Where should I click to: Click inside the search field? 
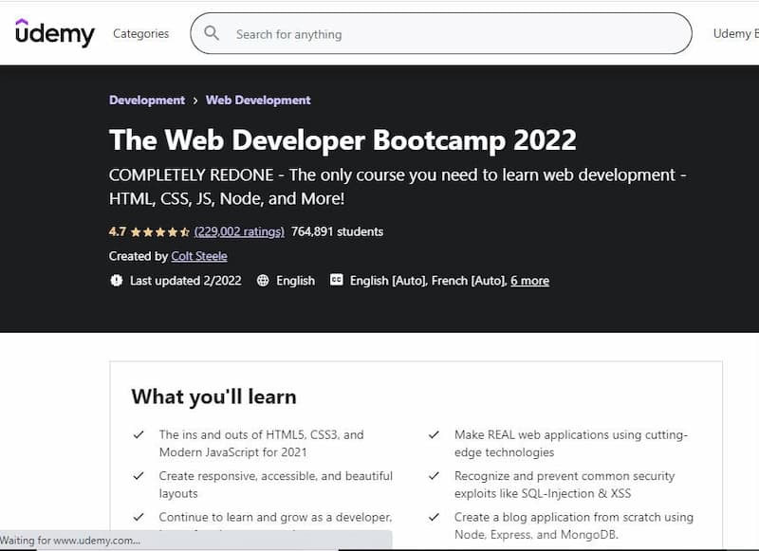tap(427, 33)
